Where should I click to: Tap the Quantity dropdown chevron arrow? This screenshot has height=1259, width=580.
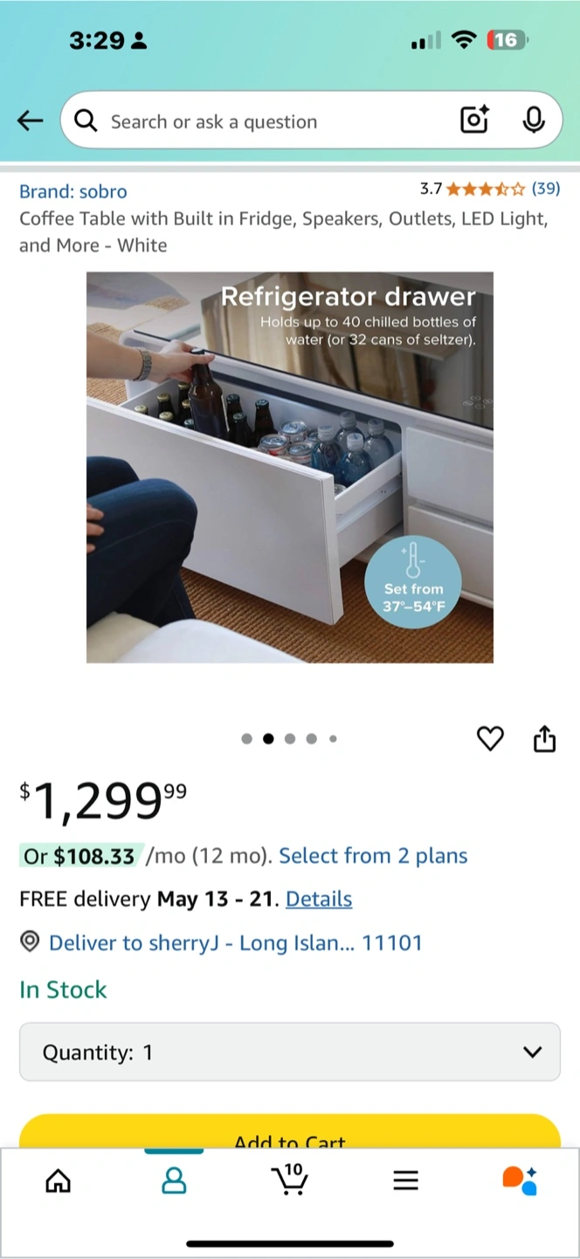(x=532, y=1052)
